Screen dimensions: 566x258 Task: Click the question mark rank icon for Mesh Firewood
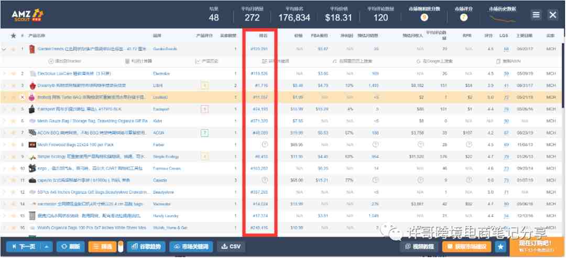[x=264, y=144]
